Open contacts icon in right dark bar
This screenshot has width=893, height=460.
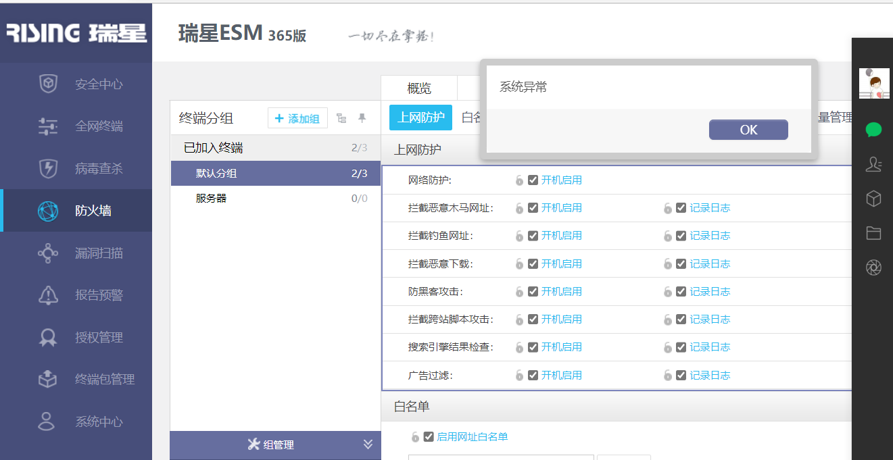point(873,164)
